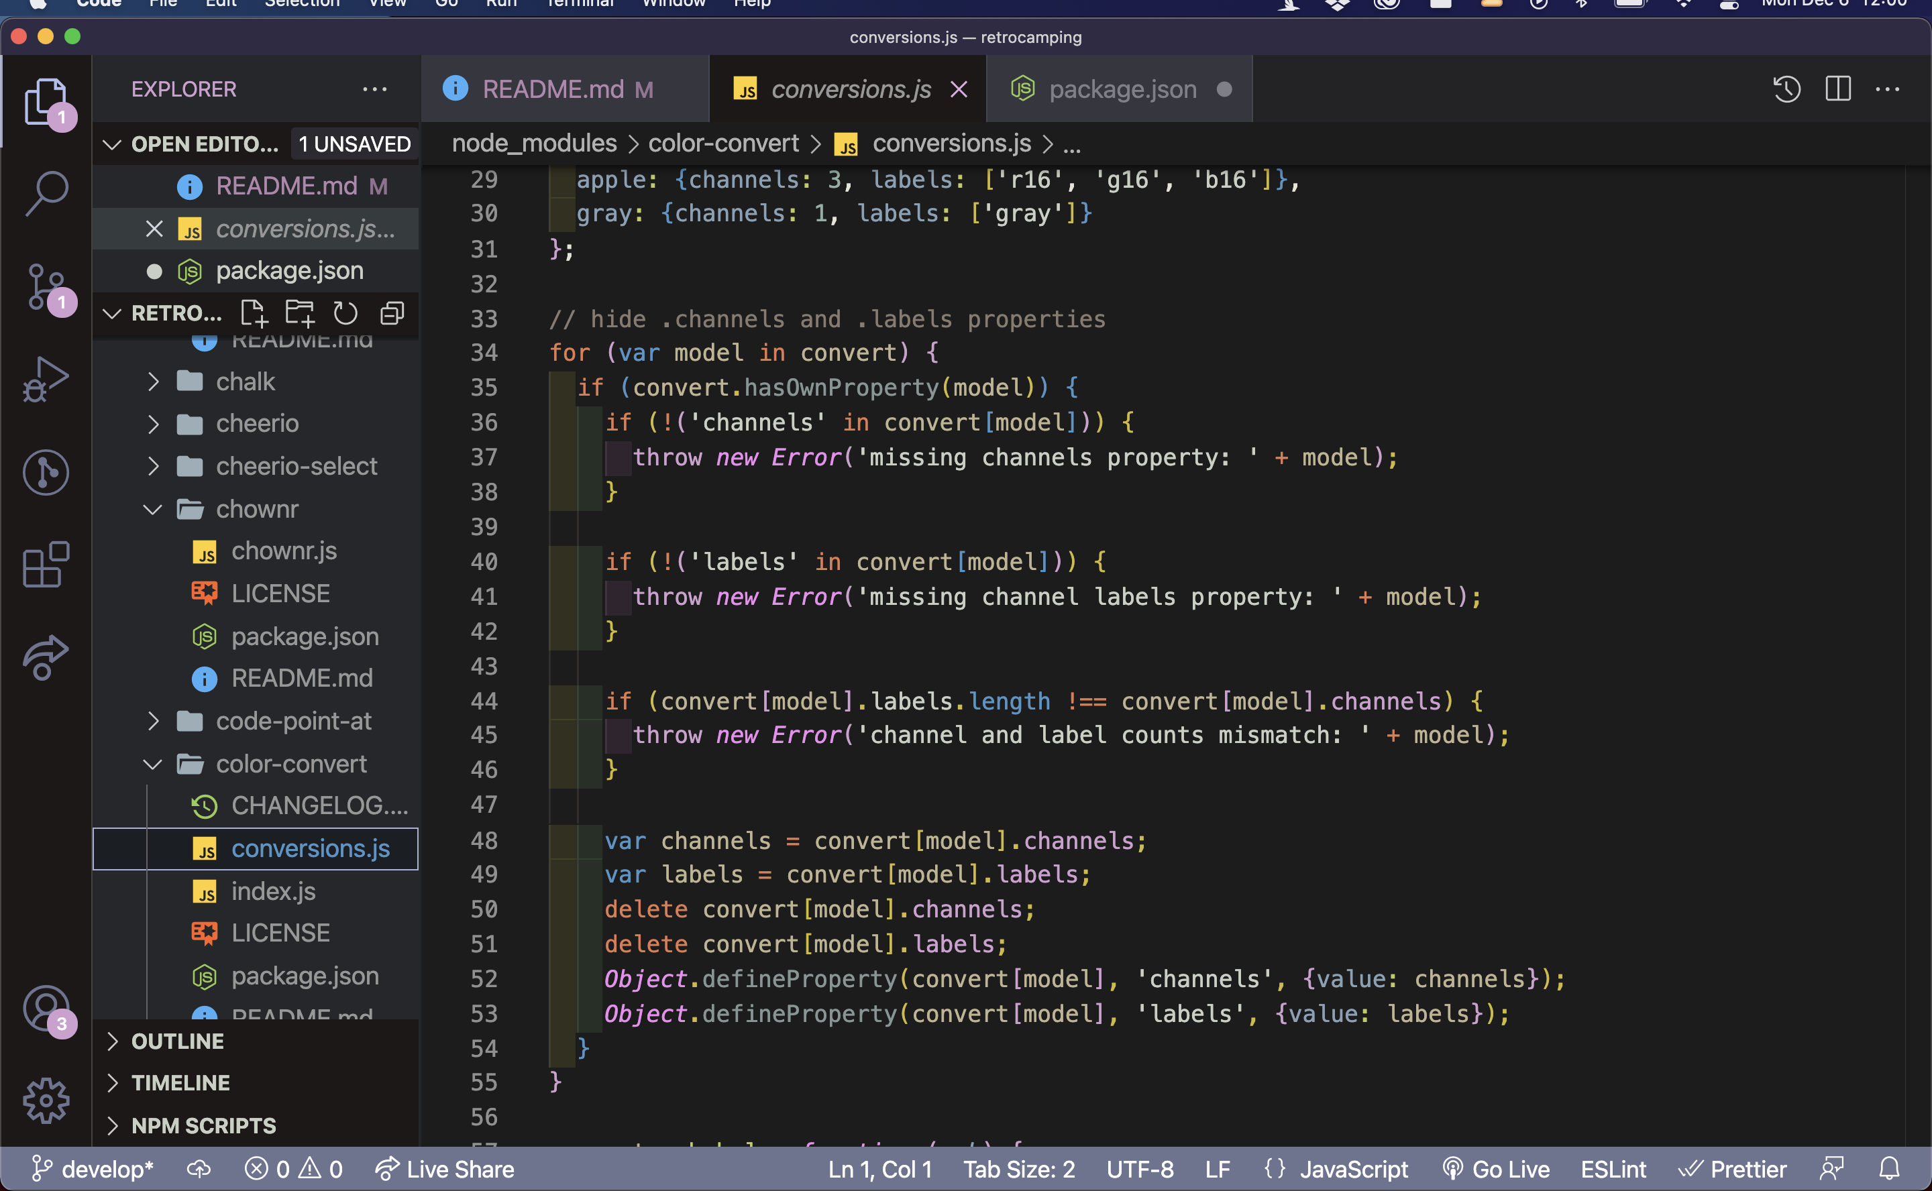
Task: Switch to README.md tab
Action: (552, 90)
